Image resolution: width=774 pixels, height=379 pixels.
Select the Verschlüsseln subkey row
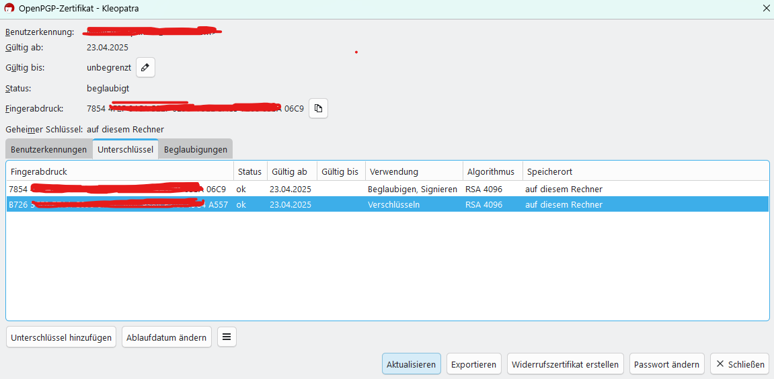(x=387, y=204)
